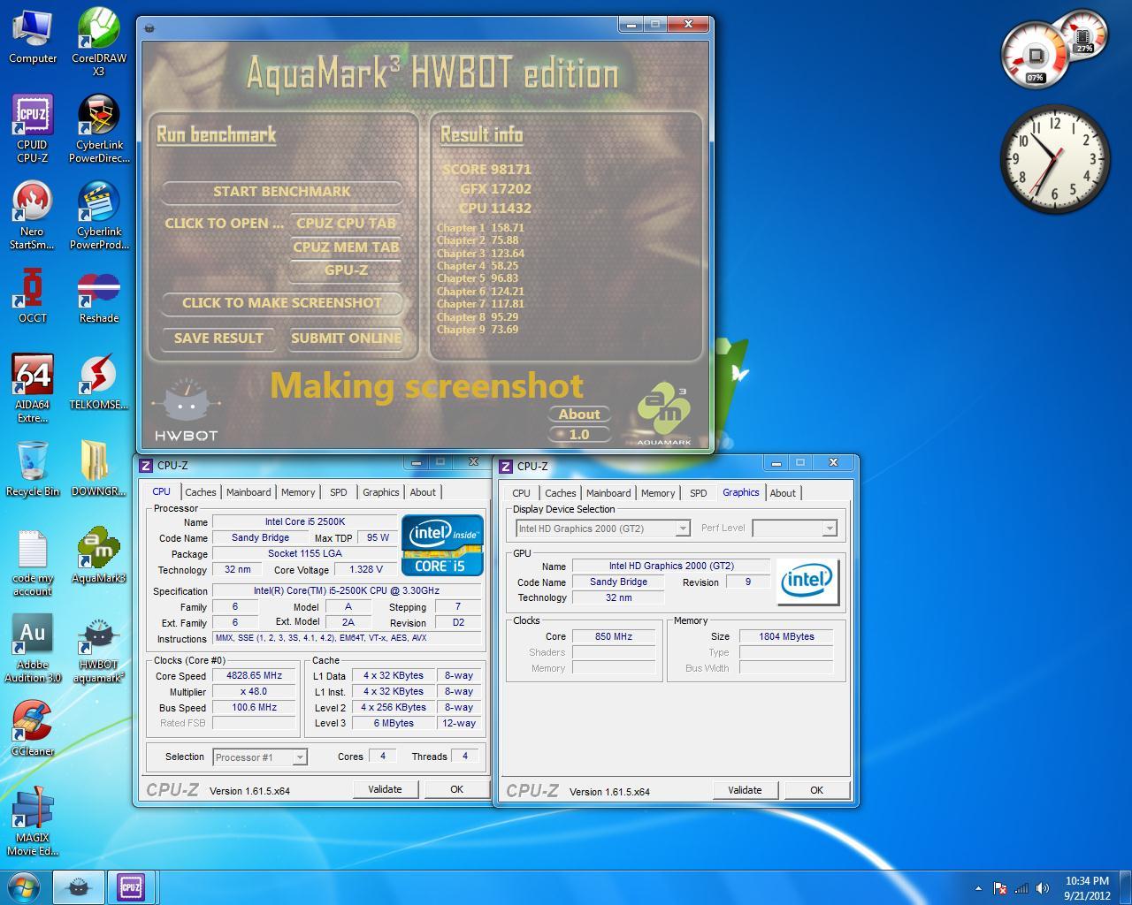Screen dimensions: 1132x905
Task: Open CorelDRAW X3 desktop shortcut
Action: (x=99, y=41)
